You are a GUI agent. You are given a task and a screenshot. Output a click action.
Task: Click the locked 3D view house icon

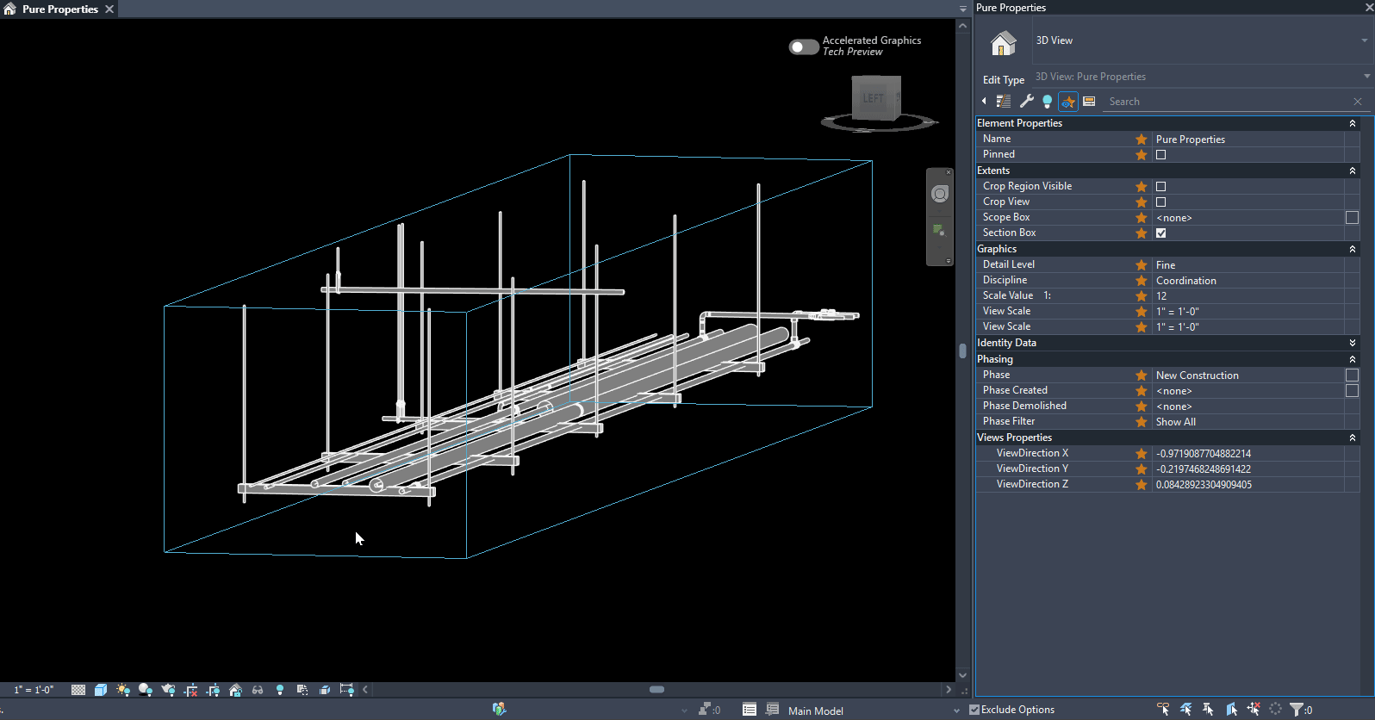point(235,690)
